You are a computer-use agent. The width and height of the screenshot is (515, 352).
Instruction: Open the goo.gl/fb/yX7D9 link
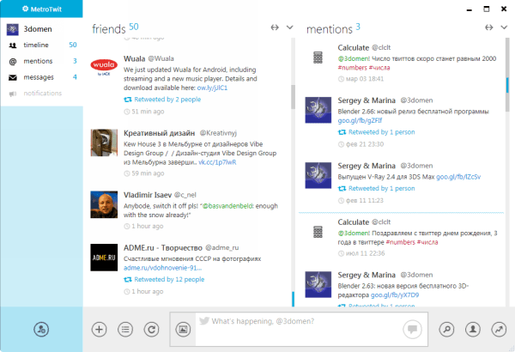click(x=395, y=295)
